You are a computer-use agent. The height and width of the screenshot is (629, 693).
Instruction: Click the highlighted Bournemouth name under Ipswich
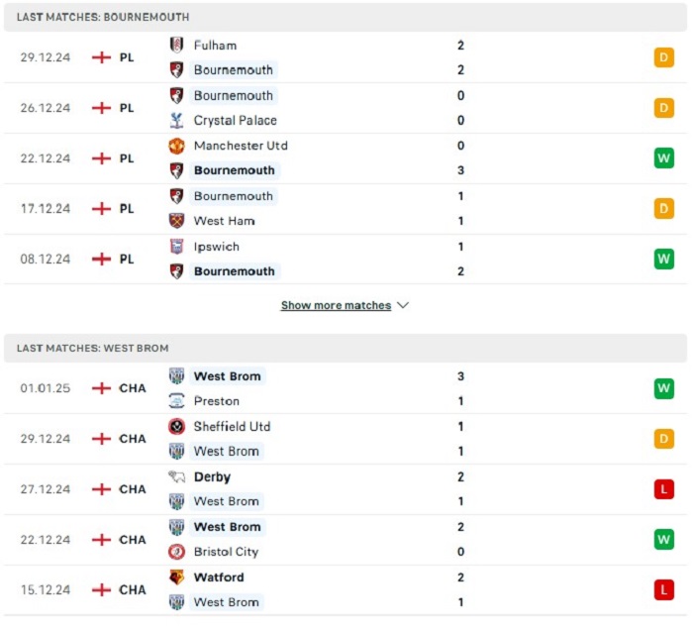[x=235, y=271]
